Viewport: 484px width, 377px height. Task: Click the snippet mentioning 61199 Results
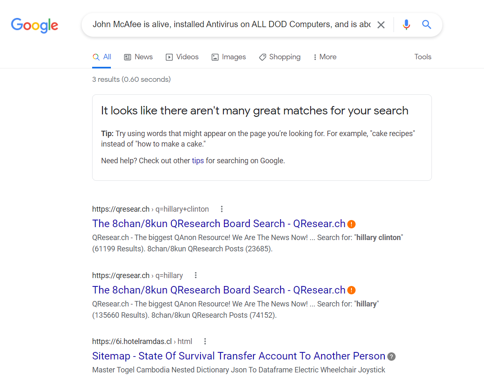pos(248,243)
